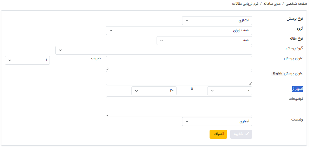Click the عنوان پرسش text area

(x=179, y=63)
